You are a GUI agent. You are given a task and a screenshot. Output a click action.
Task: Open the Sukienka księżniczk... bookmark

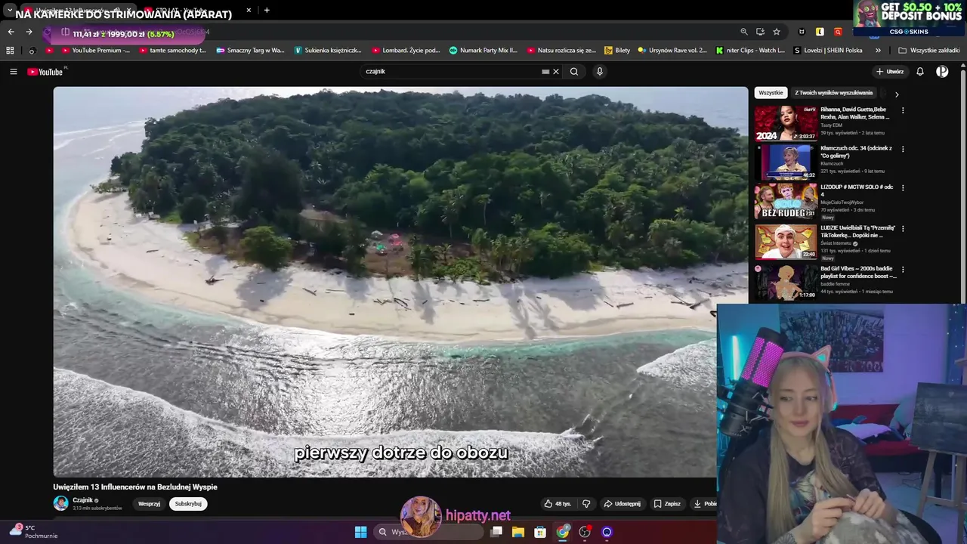pos(328,51)
